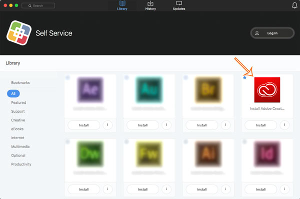Show info for Audition item
The width and height of the screenshot is (300, 199).
(x=166, y=125)
